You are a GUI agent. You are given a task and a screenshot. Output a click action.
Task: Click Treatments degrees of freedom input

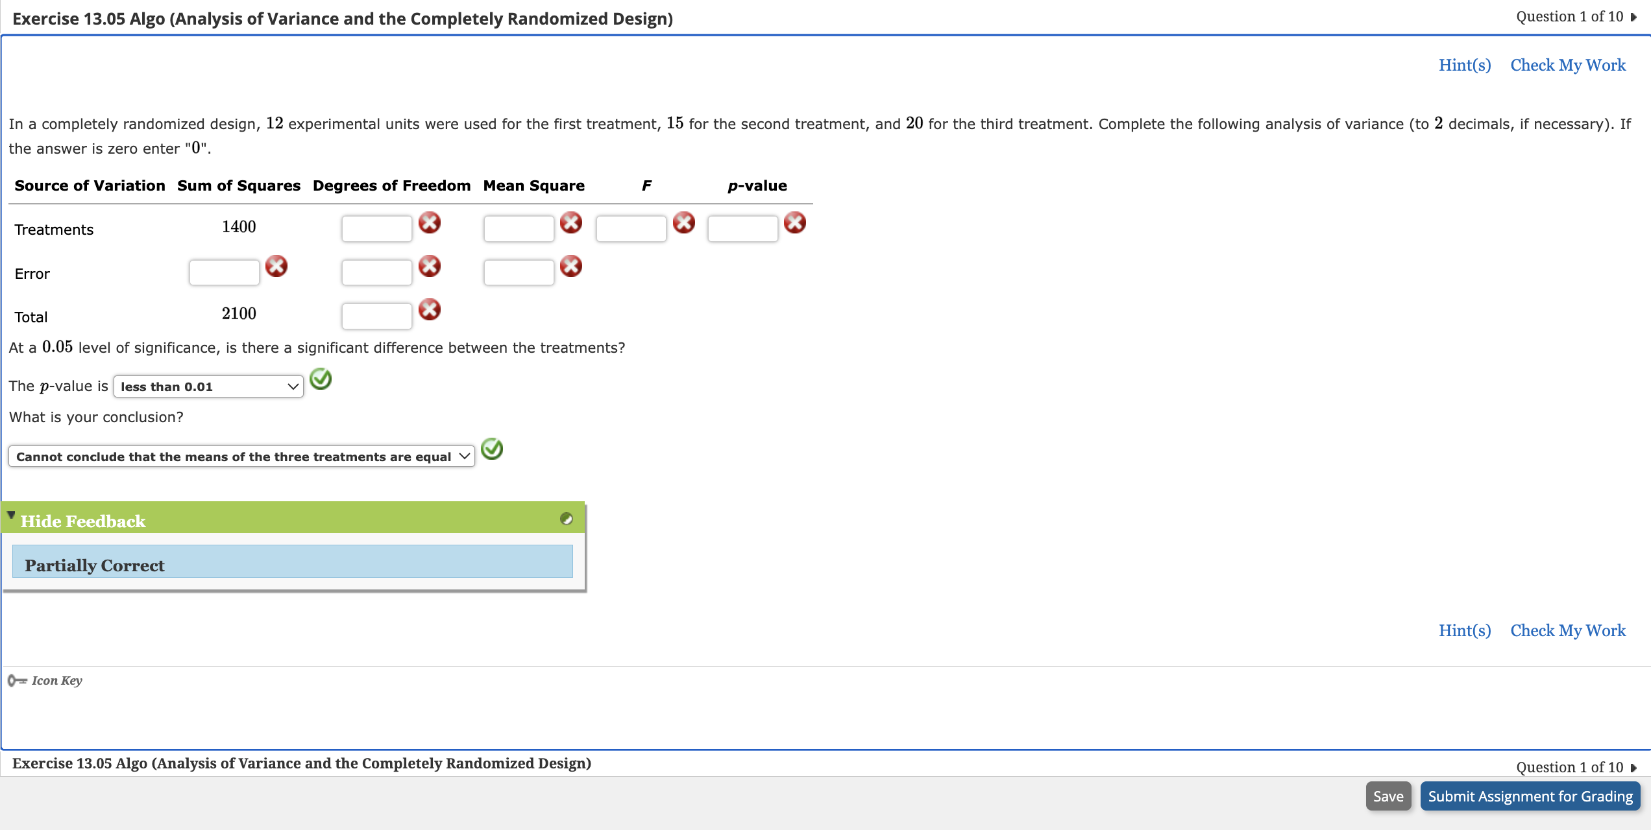tap(376, 229)
